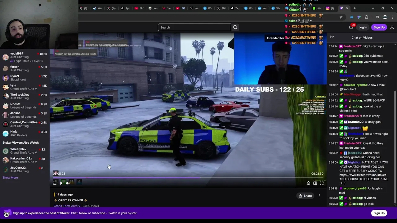Open browser media control icon
The height and width of the screenshot is (223, 397).
(x=377, y=17)
